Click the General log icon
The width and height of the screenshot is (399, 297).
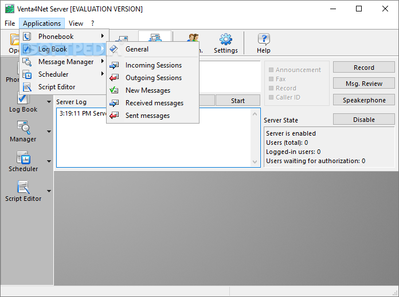click(114, 49)
